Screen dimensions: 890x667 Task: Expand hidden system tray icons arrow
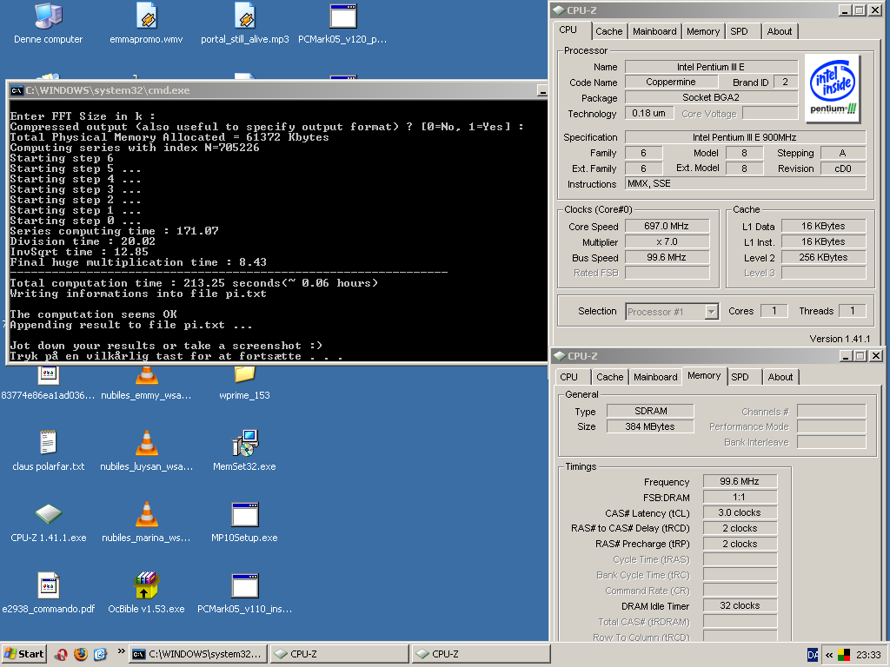[x=828, y=655]
